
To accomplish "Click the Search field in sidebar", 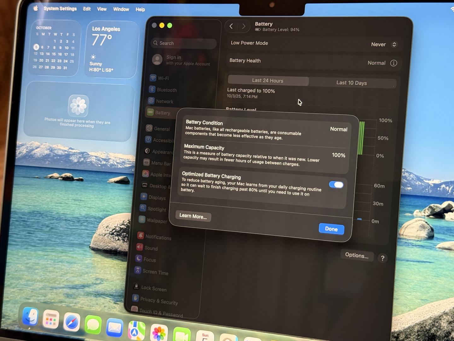I will click(x=184, y=43).
